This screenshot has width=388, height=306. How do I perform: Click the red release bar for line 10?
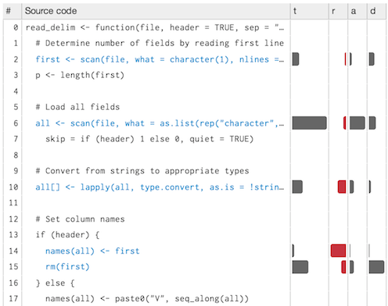point(342,187)
